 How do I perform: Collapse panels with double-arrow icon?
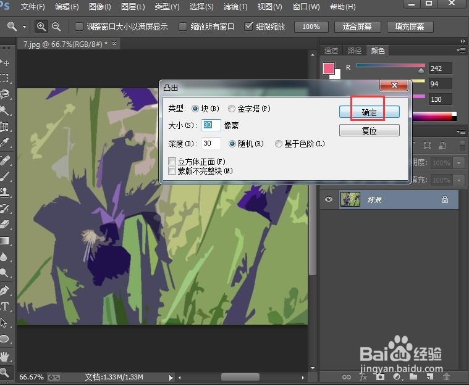[463, 41]
